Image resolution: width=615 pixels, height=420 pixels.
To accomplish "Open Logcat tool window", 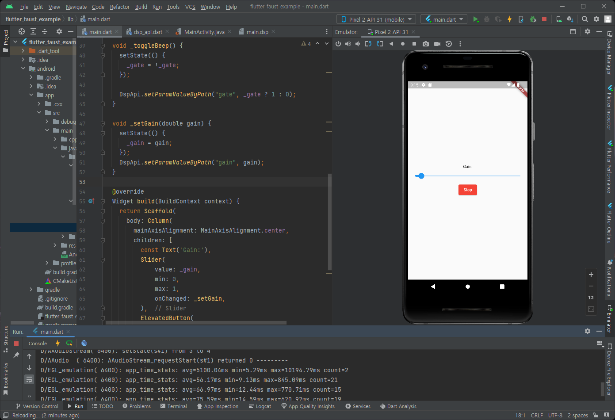I will click(260, 406).
